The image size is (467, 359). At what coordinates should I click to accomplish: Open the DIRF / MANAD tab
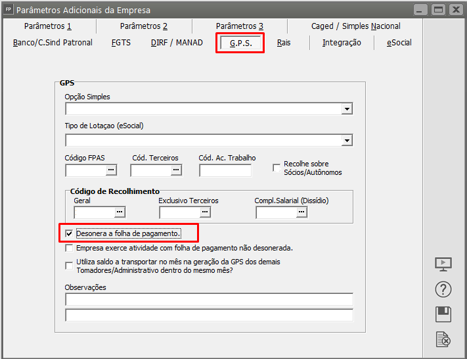pos(177,43)
